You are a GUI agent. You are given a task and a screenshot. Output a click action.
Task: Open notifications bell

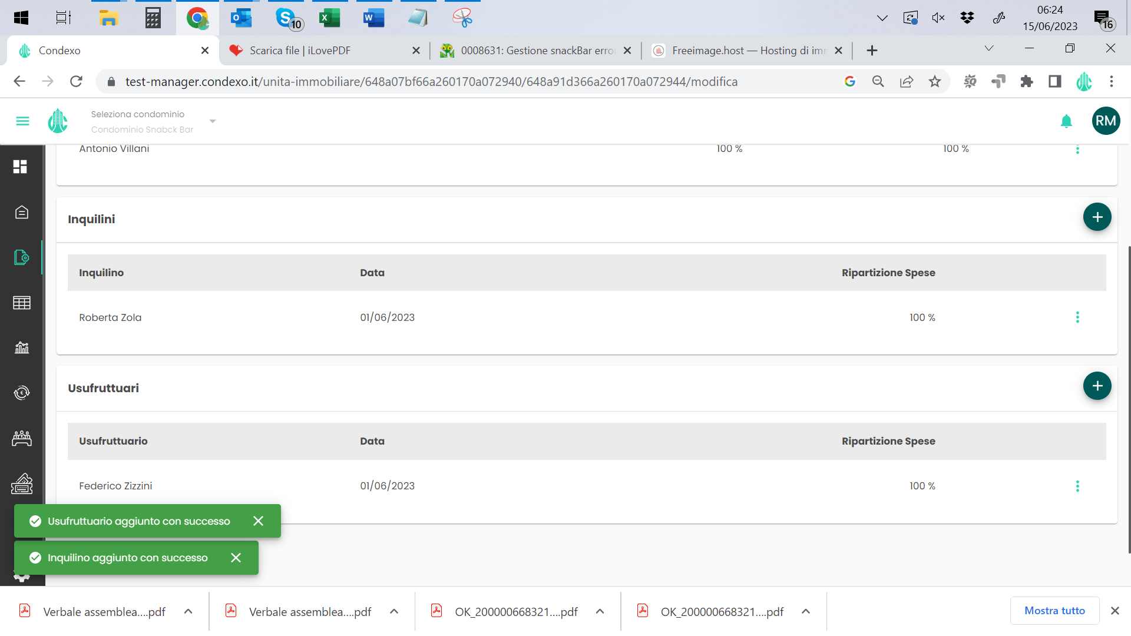tap(1066, 121)
